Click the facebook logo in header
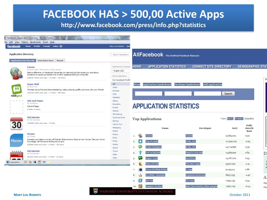This screenshot has width=267, height=200. tap(14, 46)
